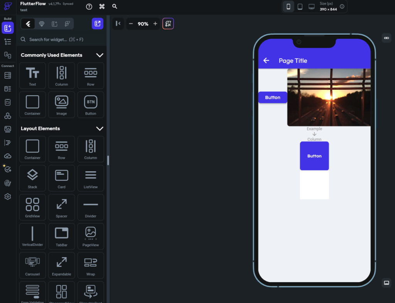395x303 pixels.
Task: Open settings gear in left sidebar
Action: coord(8,197)
